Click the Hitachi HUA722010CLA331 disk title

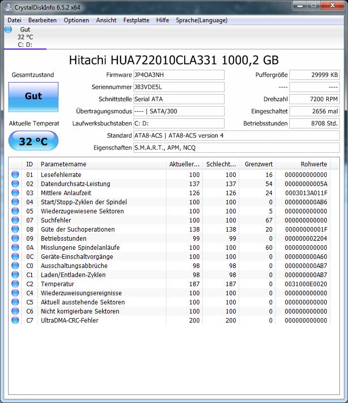[x=173, y=60]
